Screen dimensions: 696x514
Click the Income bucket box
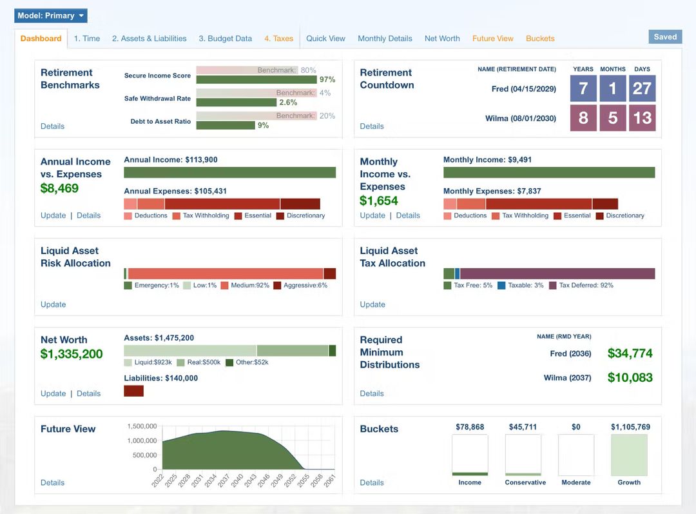click(x=470, y=455)
